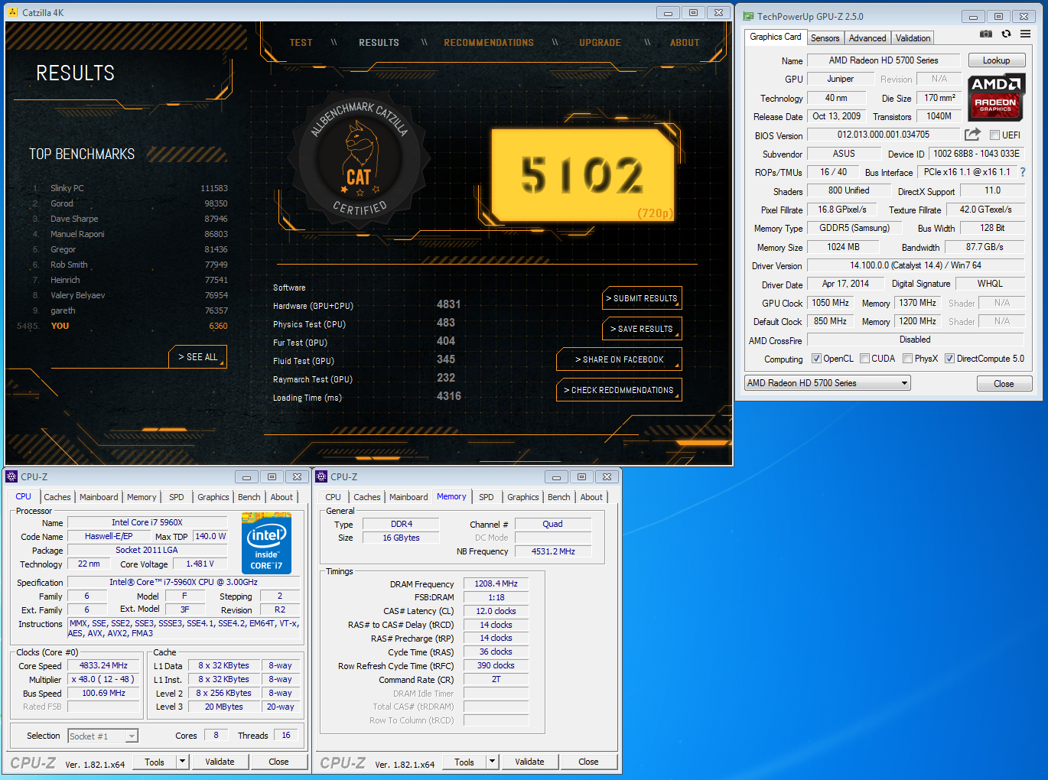Viewport: 1048px width, 780px height.
Task: Select the GPU-Z Graphics Card tab
Action: 776,37
